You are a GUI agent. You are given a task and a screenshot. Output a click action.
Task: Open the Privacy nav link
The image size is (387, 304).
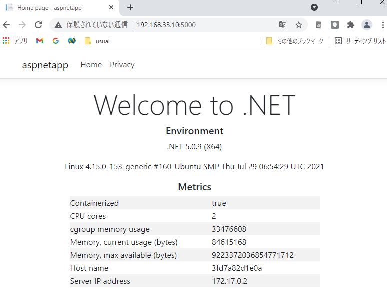click(122, 65)
